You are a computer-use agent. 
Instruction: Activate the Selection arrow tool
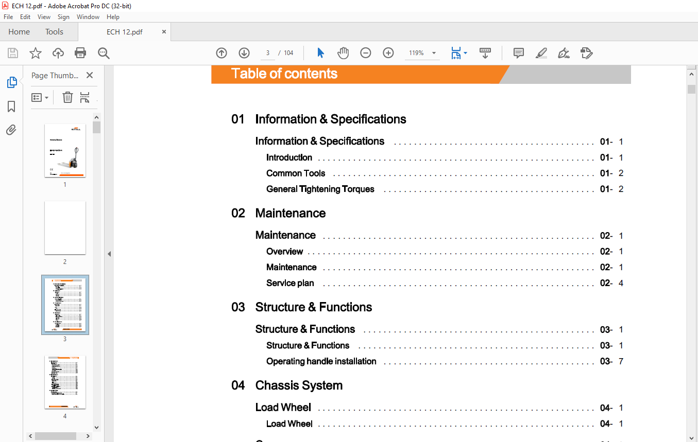pos(320,53)
